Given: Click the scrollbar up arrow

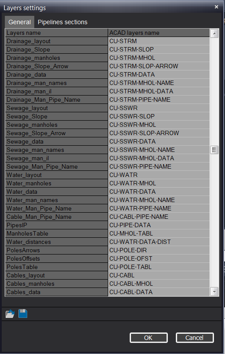Looking at the screenshot, I should click(x=214, y=33).
